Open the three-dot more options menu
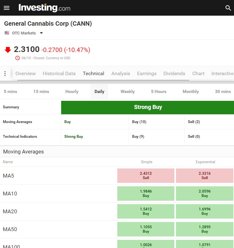Screen dimensions: 234x248 pyautogui.click(x=5, y=74)
